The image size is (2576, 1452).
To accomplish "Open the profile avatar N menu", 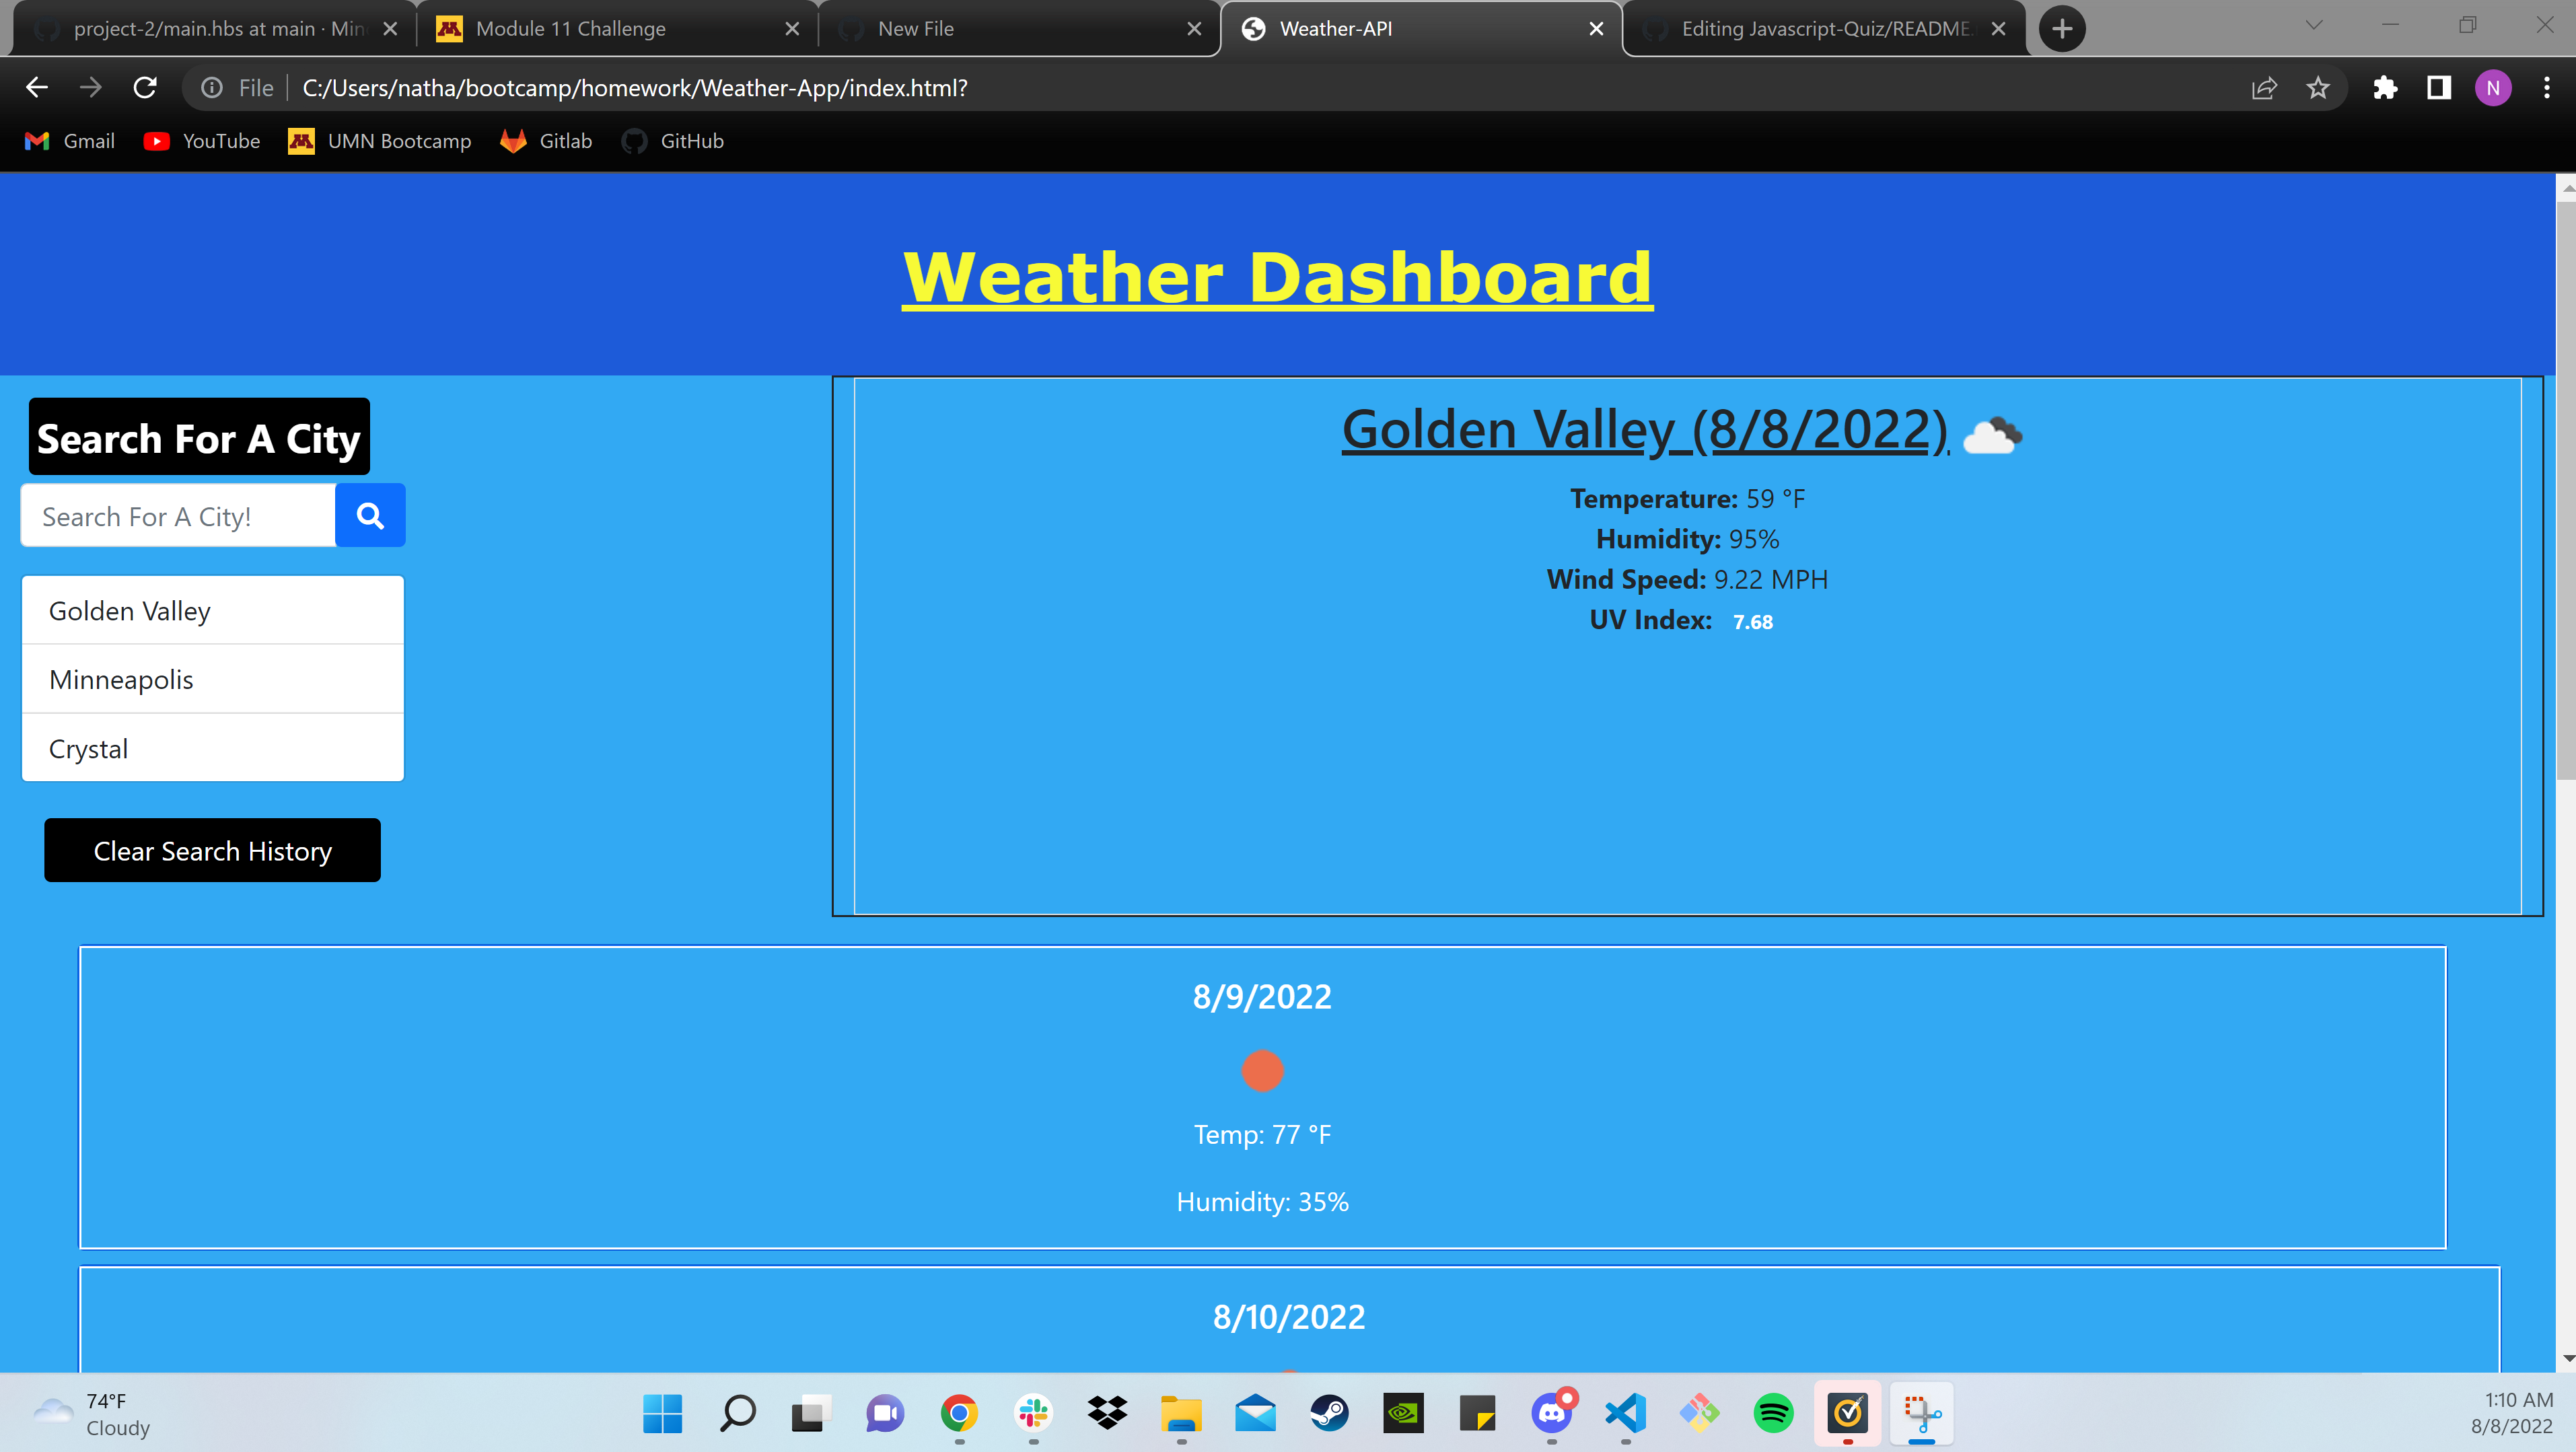I will point(2492,88).
